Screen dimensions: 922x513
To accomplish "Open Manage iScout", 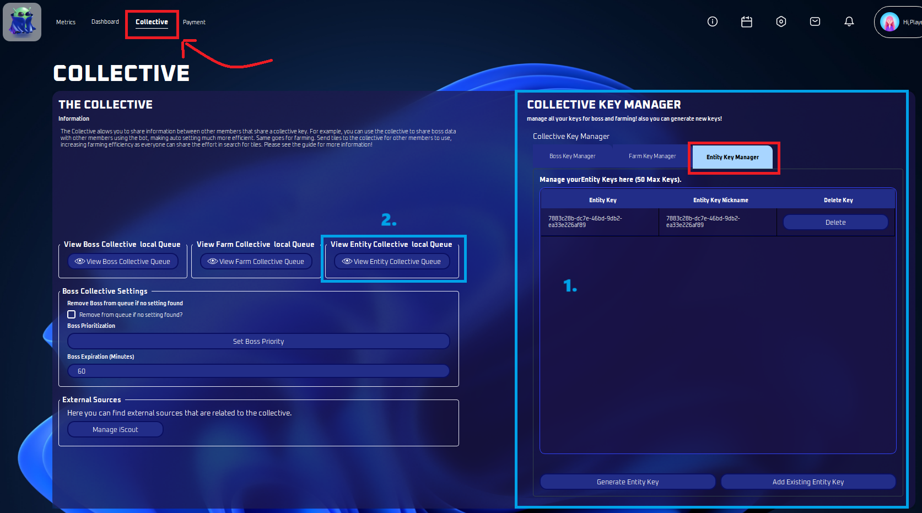I will (115, 429).
